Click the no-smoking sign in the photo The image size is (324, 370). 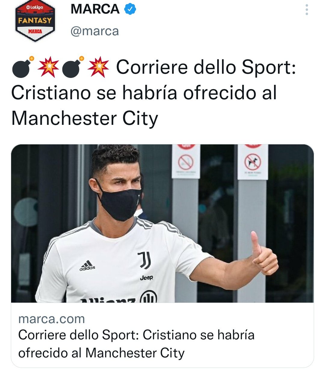click(x=186, y=163)
